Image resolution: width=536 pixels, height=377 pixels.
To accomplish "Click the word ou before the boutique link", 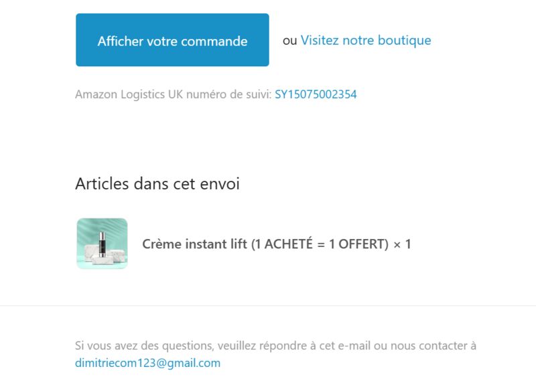I will click(290, 41).
